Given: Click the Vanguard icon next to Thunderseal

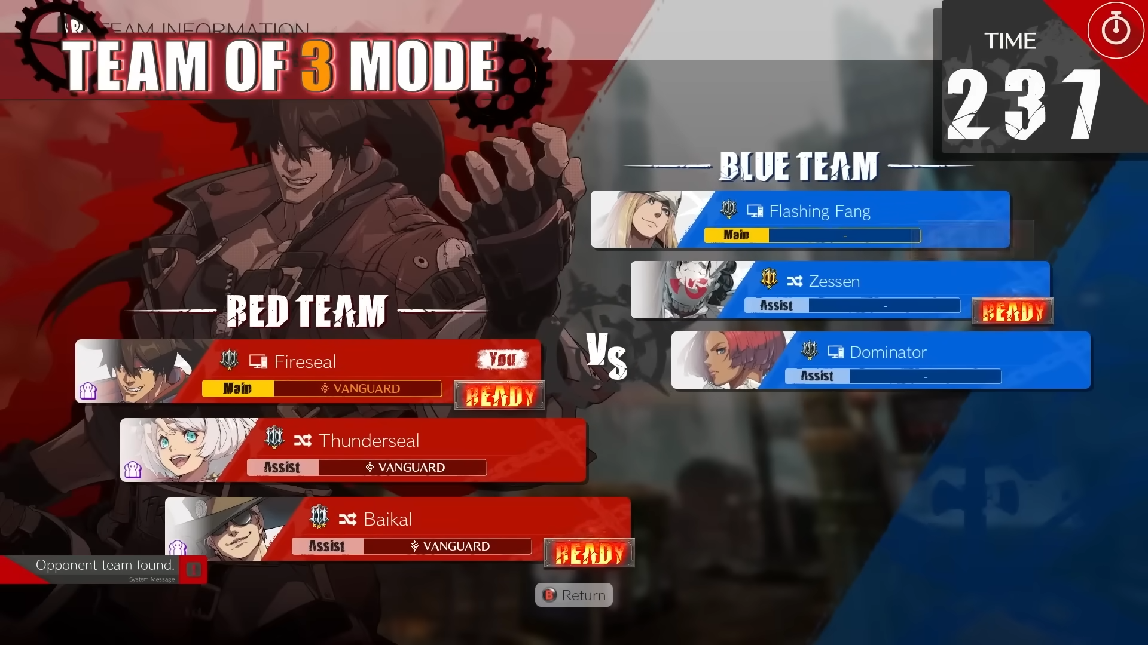Looking at the screenshot, I should pos(368,467).
